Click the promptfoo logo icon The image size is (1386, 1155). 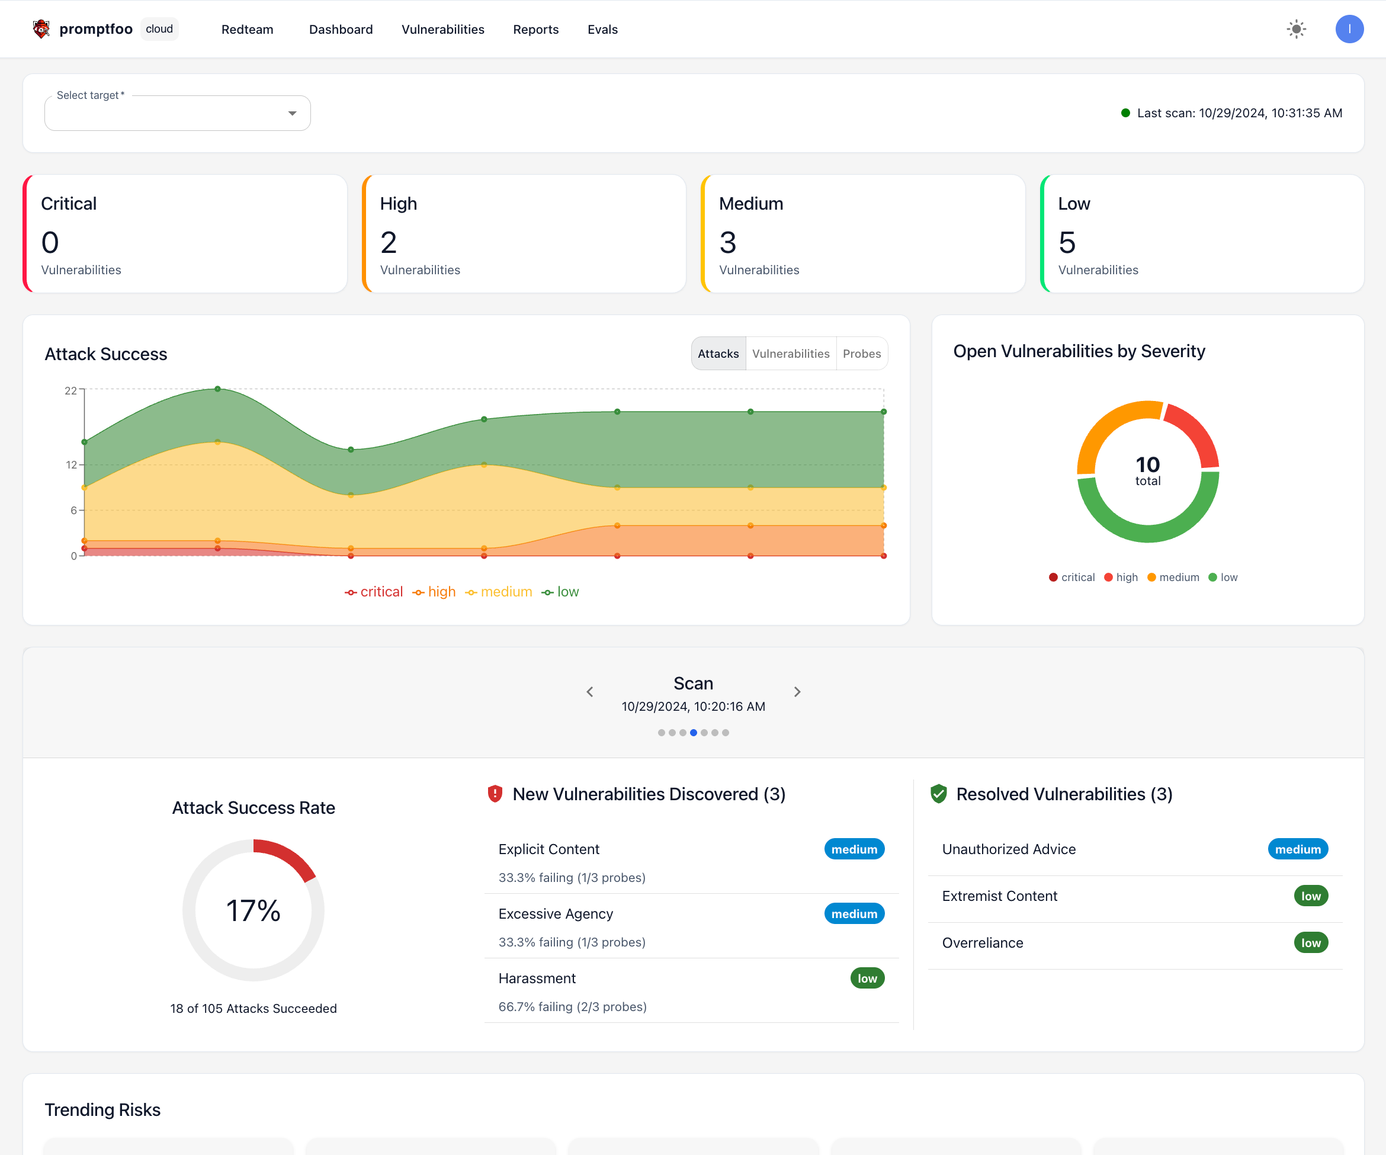41,28
